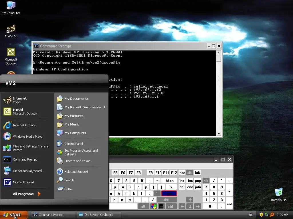This screenshot has width=293, height=219.
Task: Switch to Command Prompt taskbar button
Action: 53,215
